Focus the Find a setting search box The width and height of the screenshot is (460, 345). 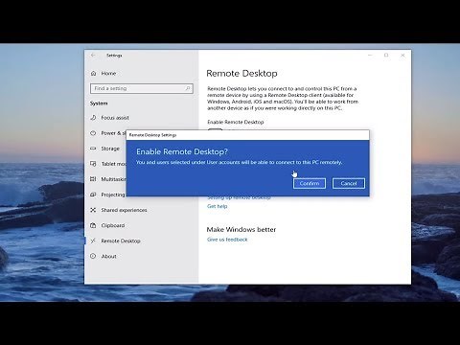pyautogui.click(x=142, y=88)
